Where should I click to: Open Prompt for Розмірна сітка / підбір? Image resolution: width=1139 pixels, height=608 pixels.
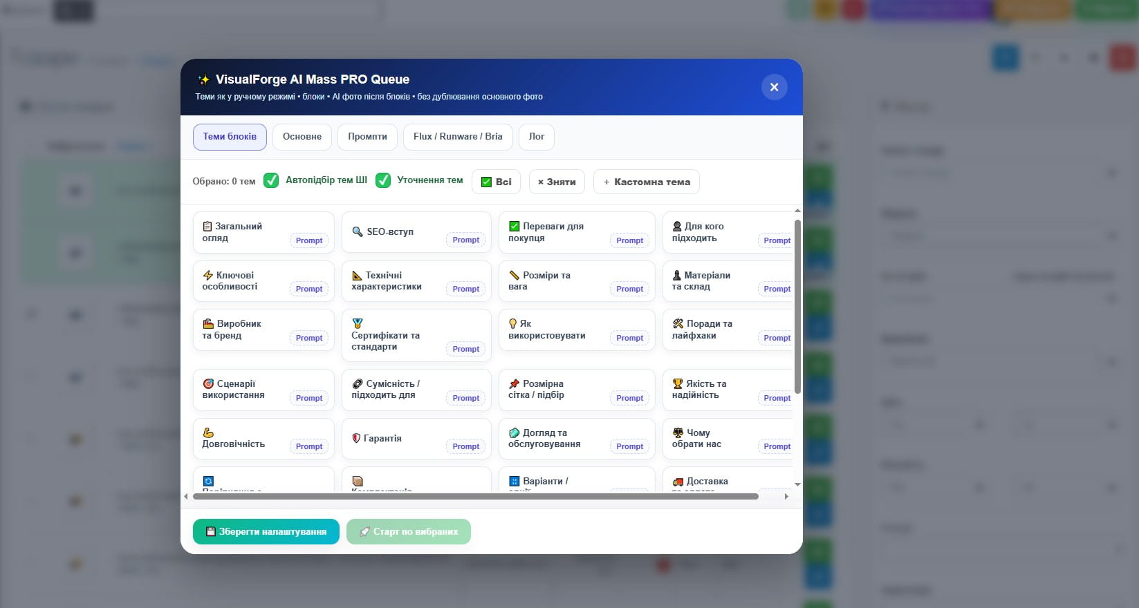click(630, 398)
